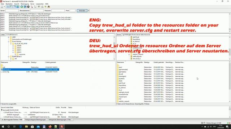Open the Site Manager icon
The width and height of the screenshot is (231, 129).
(x=2, y=7)
